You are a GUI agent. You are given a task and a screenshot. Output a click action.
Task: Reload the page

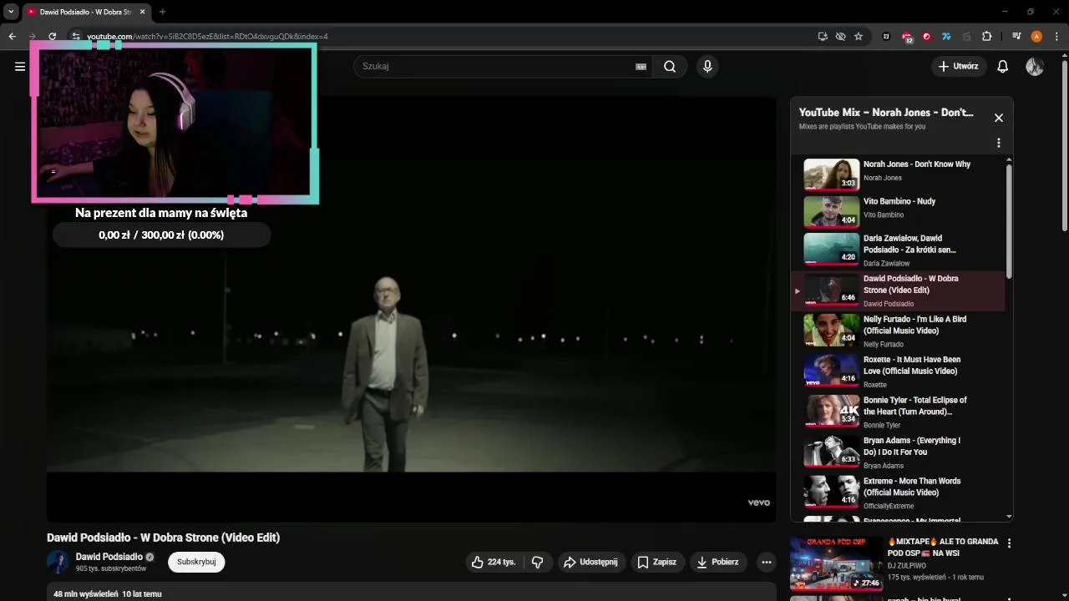(x=52, y=36)
